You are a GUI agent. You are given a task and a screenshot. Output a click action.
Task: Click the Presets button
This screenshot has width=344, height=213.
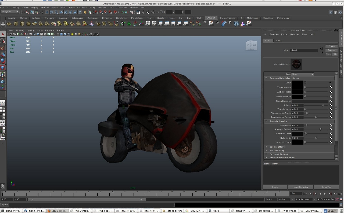[x=331, y=50]
